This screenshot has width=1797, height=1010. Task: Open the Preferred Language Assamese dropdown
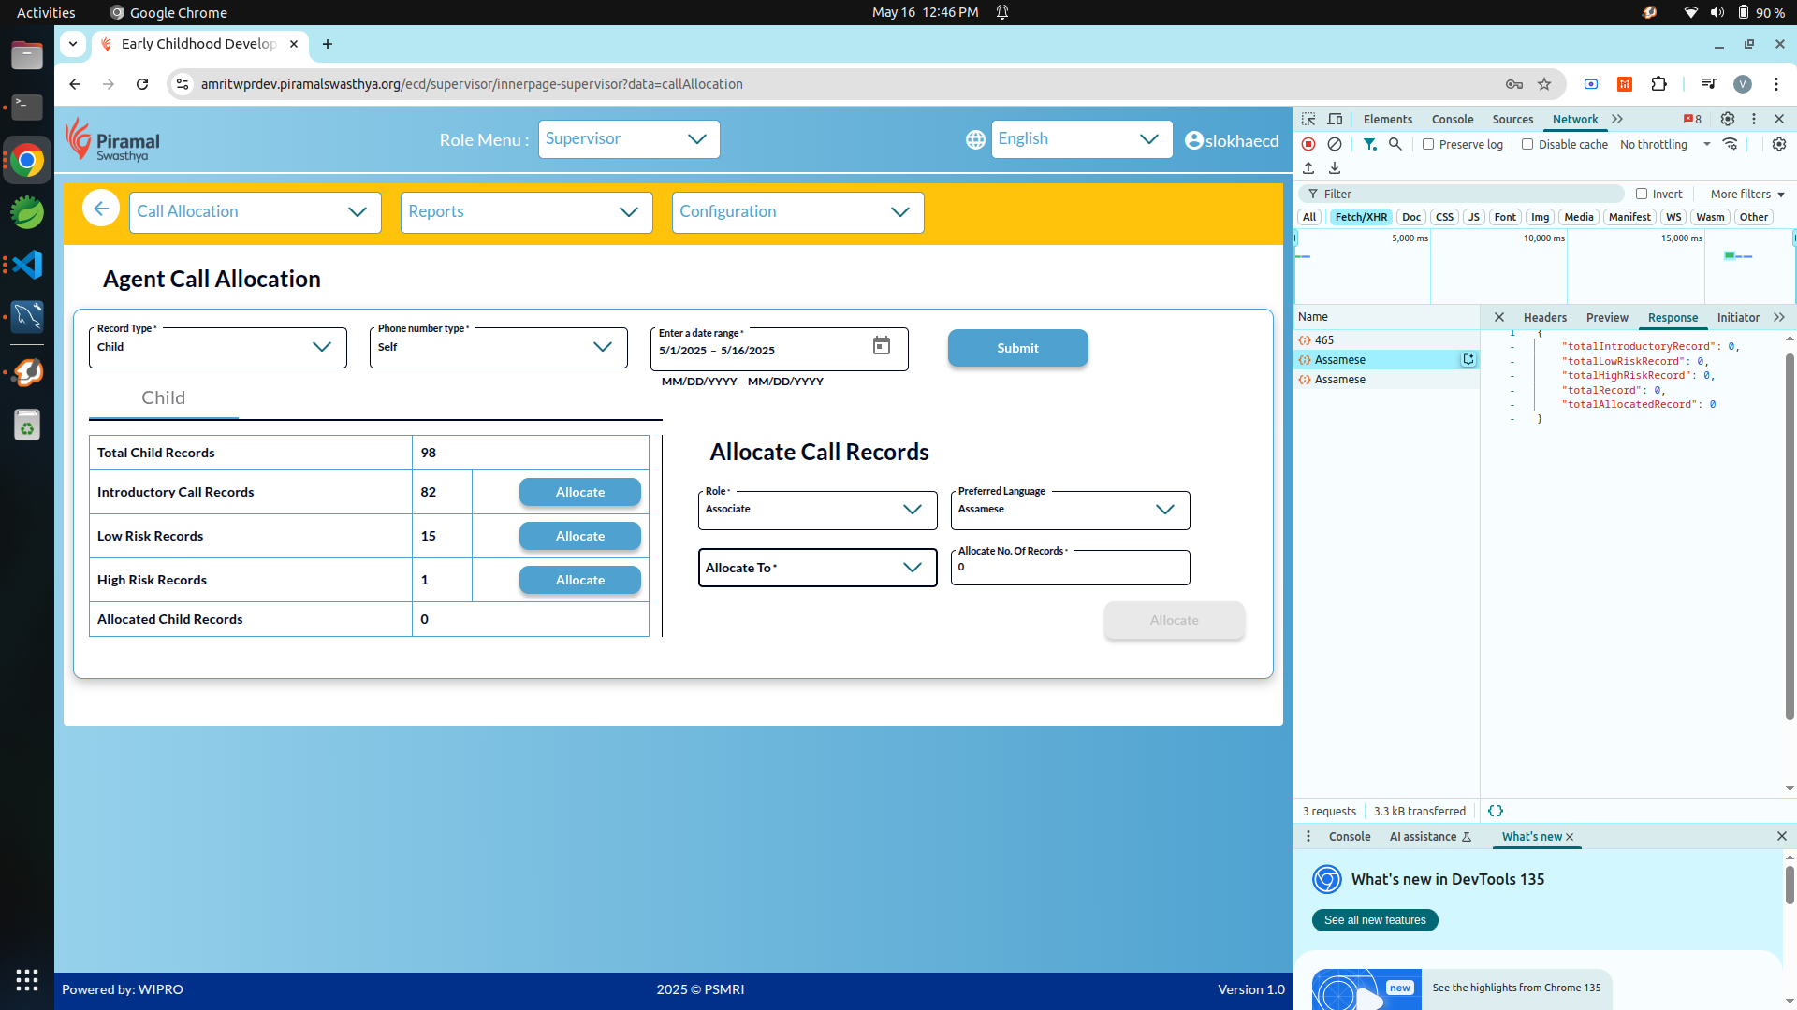[1070, 511]
